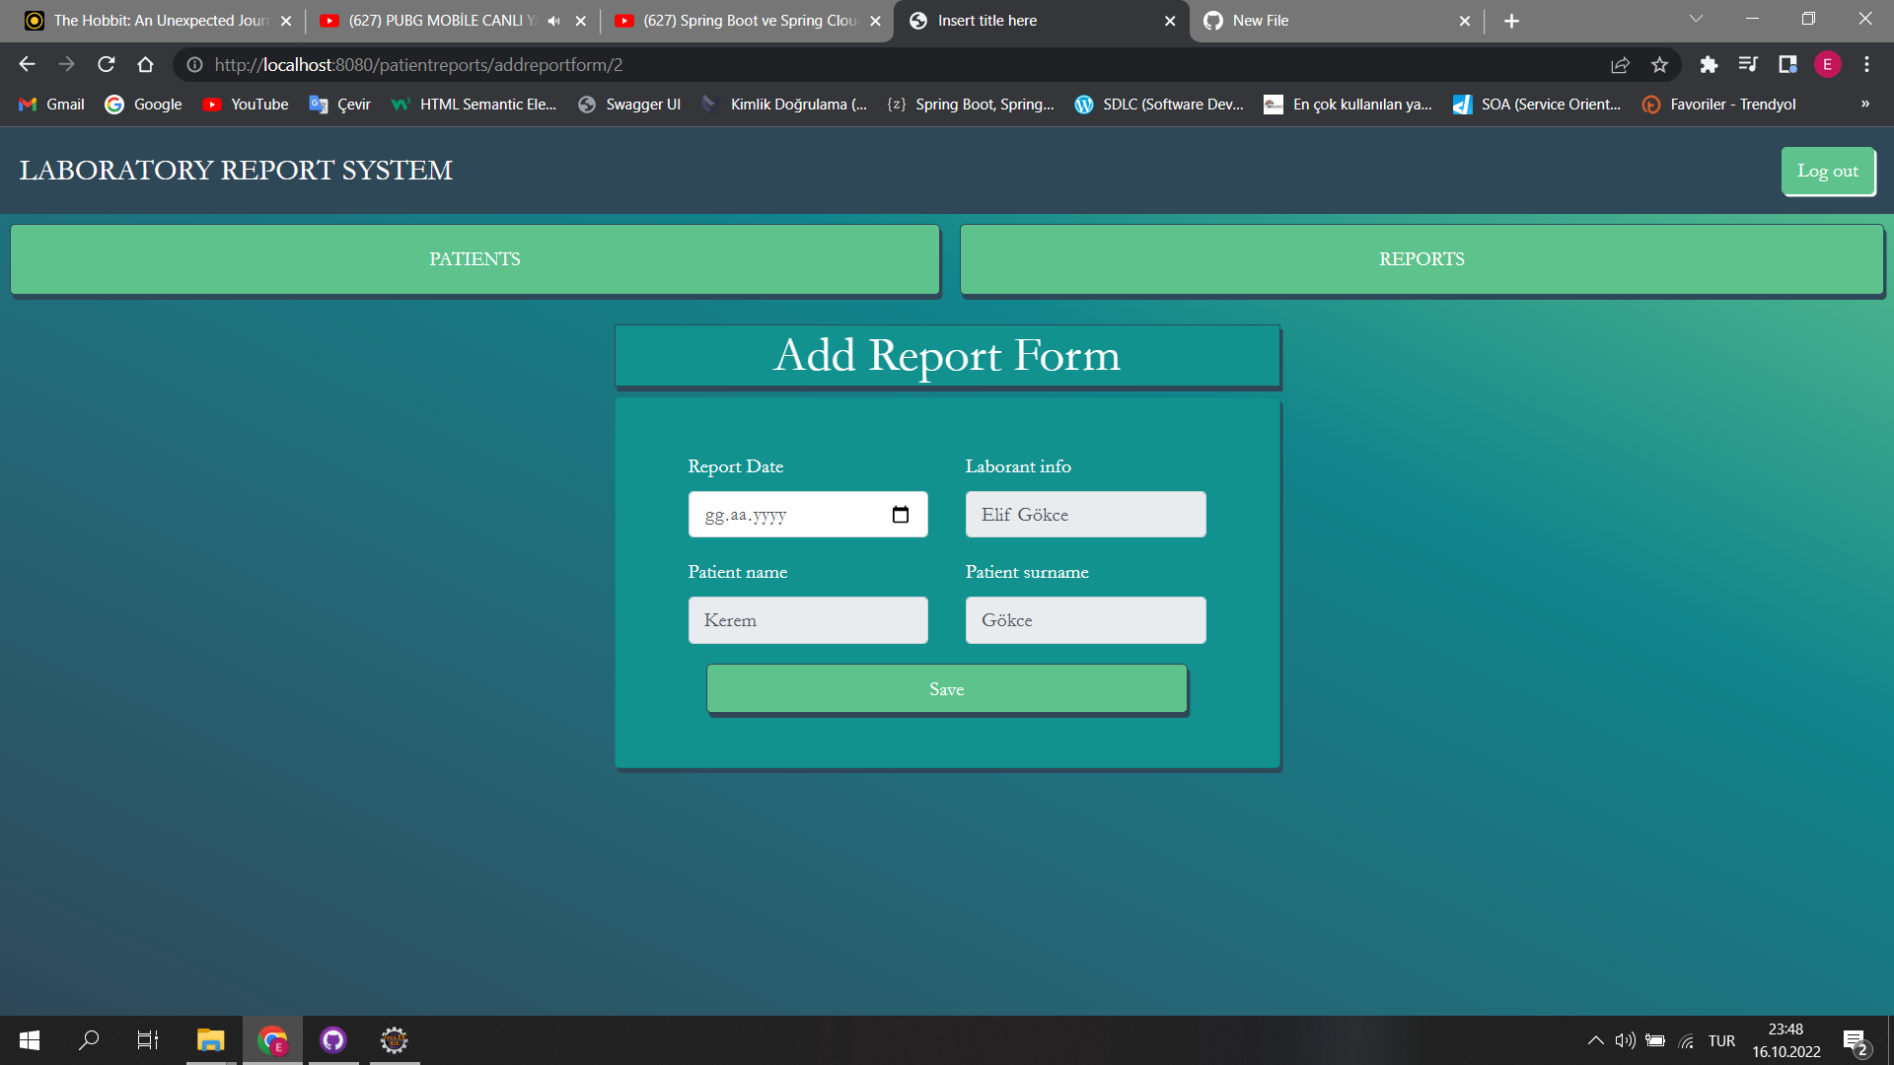Adjust the system volume icon in tray
Screen dimensions: 1894x1065
(x=1625, y=1040)
